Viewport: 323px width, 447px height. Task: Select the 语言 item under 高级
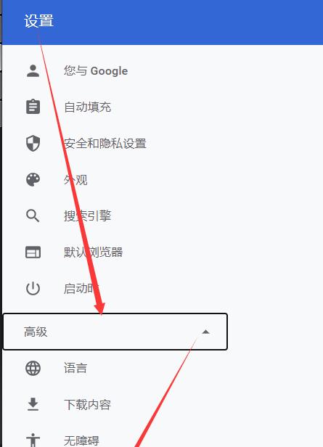coord(75,368)
